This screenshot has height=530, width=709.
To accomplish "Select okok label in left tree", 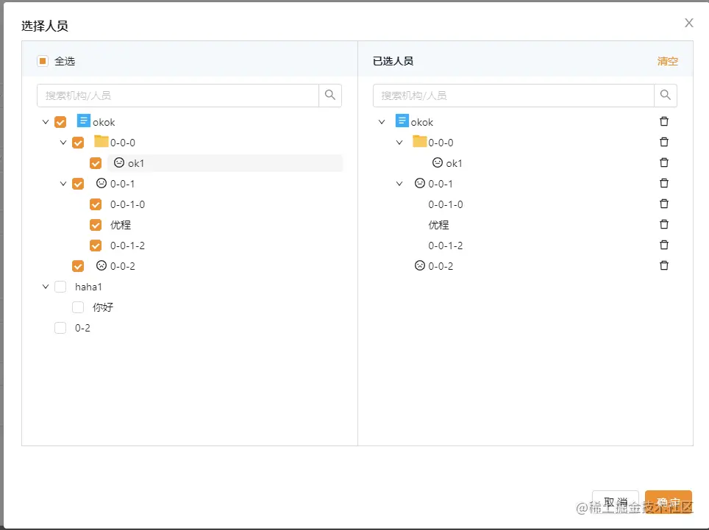I will [x=104, y=123].
